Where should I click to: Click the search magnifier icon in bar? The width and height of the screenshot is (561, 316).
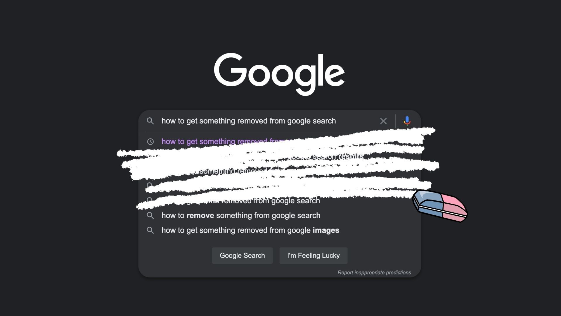point(150,120)
